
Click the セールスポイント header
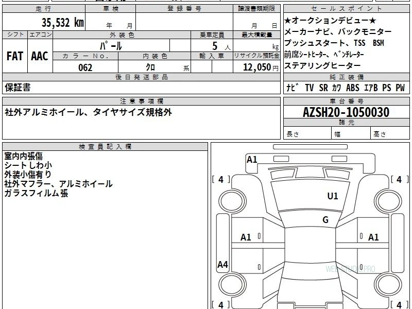346,9
